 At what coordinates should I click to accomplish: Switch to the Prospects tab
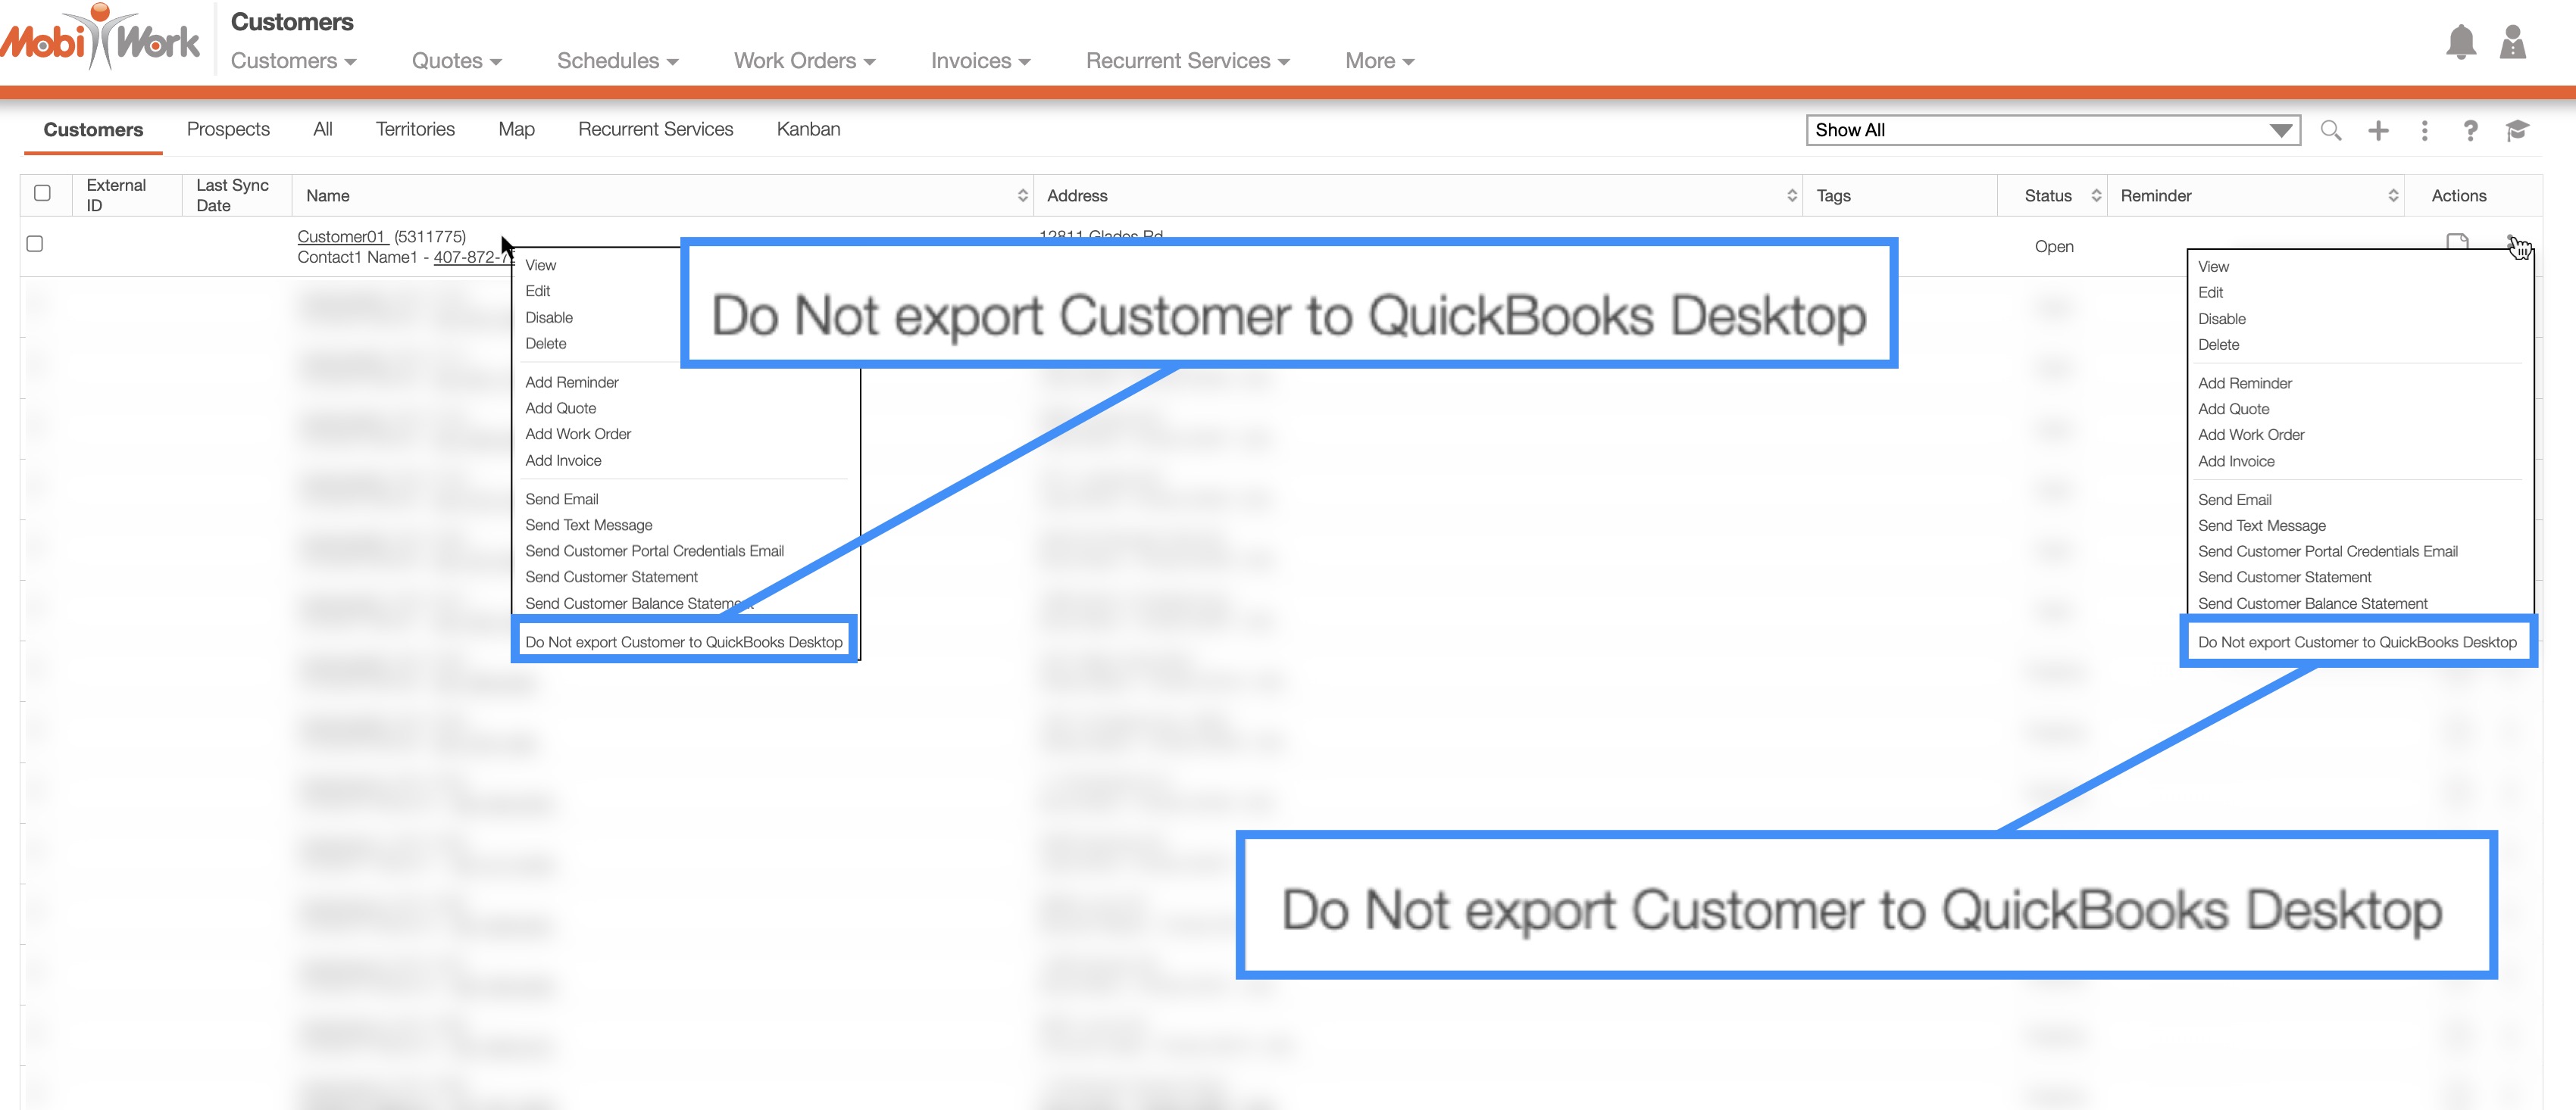pos(228,129)
